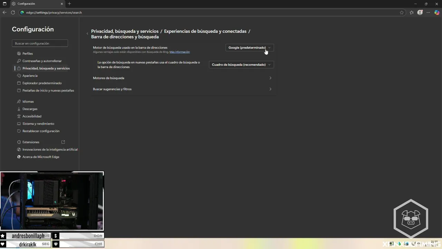Click text 'Algunas ventajas solo están disponibles con Búsqueda de Bing'

pos(131,52)
